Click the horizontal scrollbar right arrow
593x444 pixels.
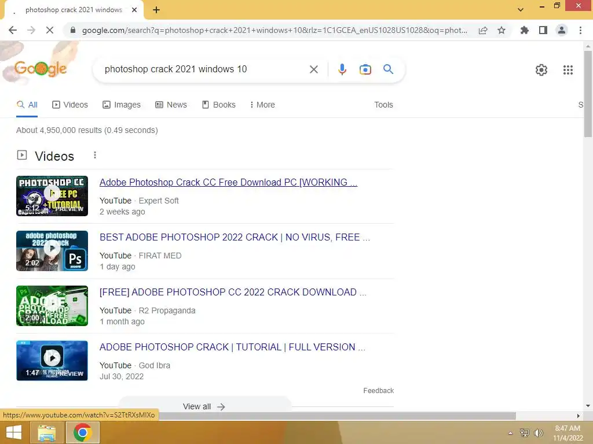(579, 416)
